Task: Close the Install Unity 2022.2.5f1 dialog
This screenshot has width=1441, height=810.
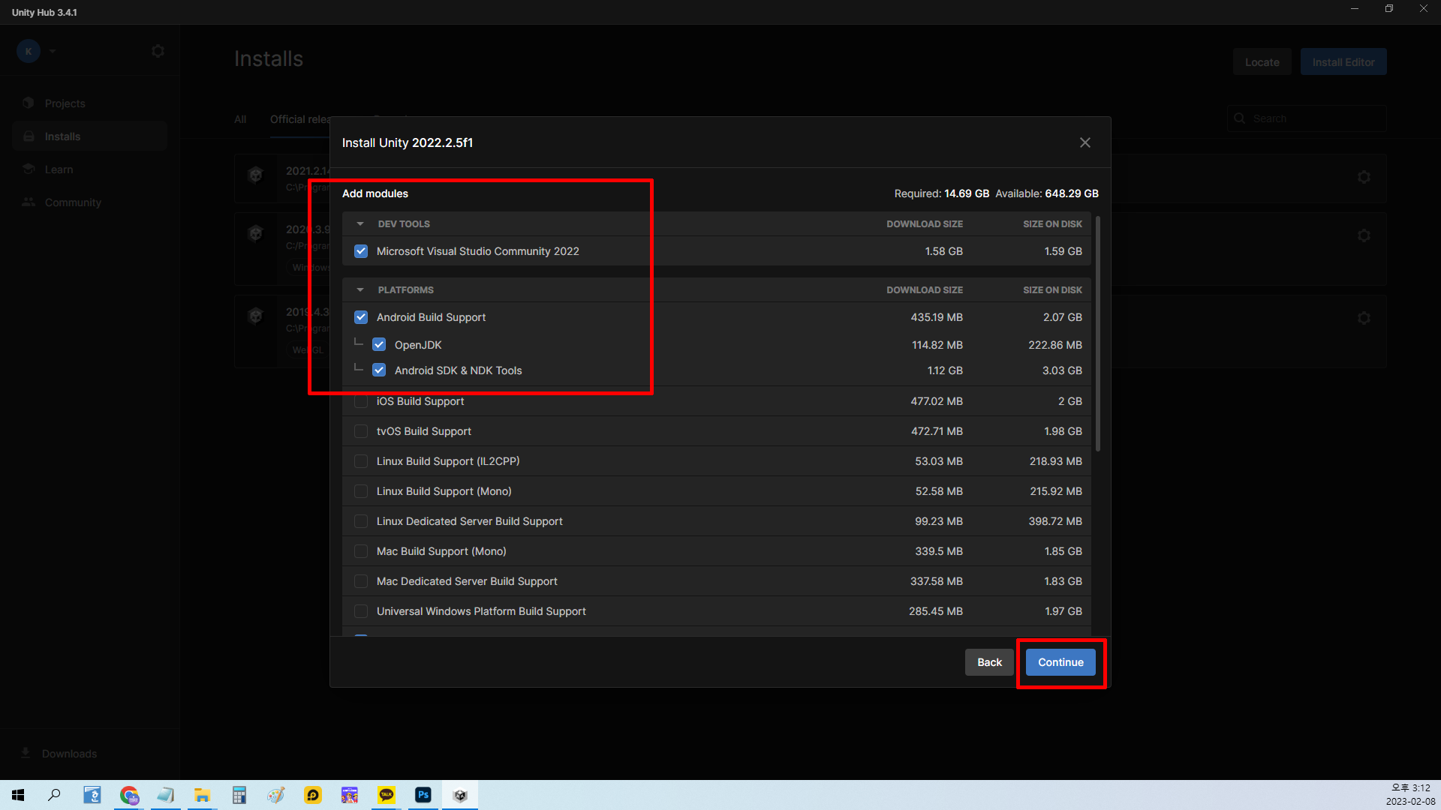Action: tap(1085, 142)
